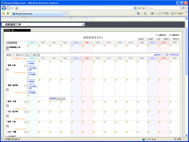Click pencil on 4(火) in ○○道路舗装工事 row

pos(28,46)
